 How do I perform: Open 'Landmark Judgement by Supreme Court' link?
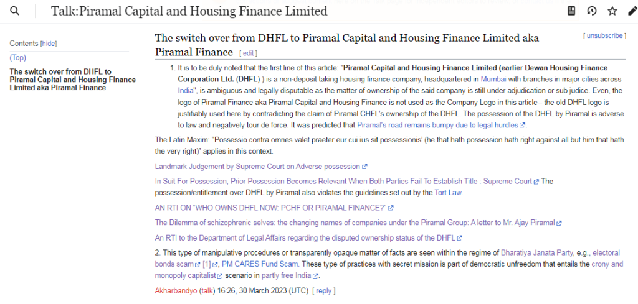[257, 167]
